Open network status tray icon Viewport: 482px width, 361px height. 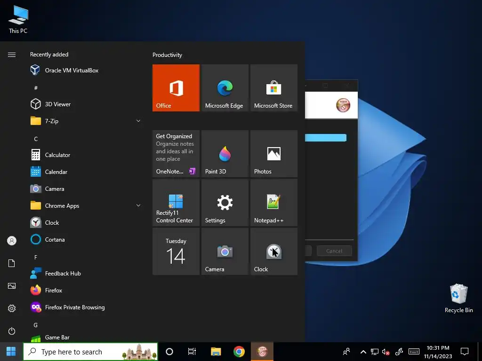(374, 352)
